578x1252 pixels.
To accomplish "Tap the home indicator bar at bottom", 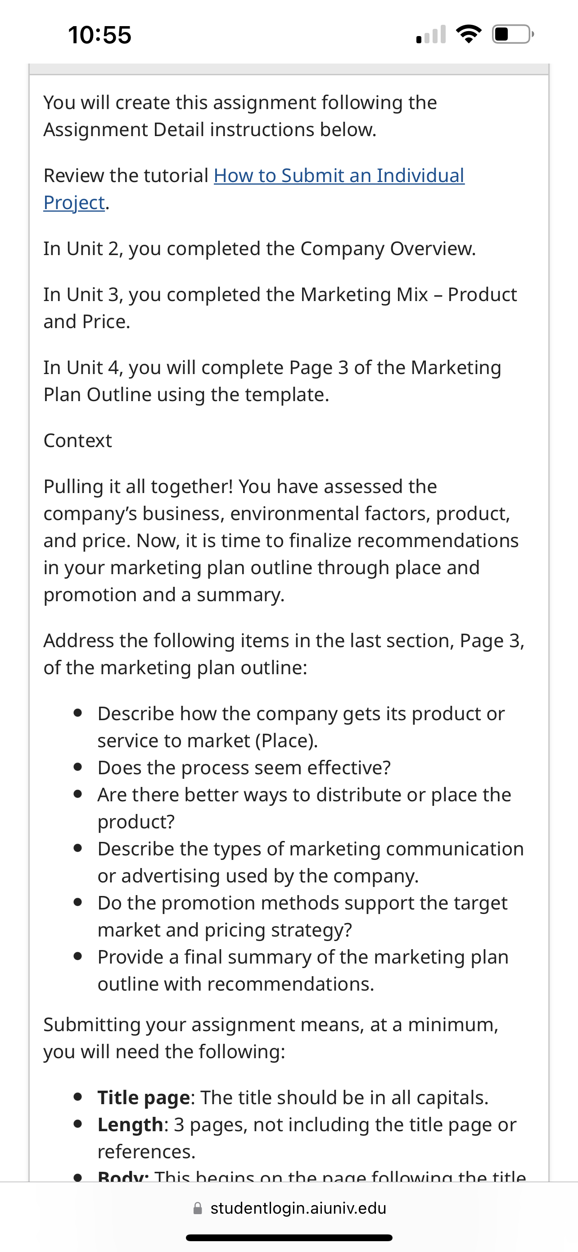I will 289,1238.
